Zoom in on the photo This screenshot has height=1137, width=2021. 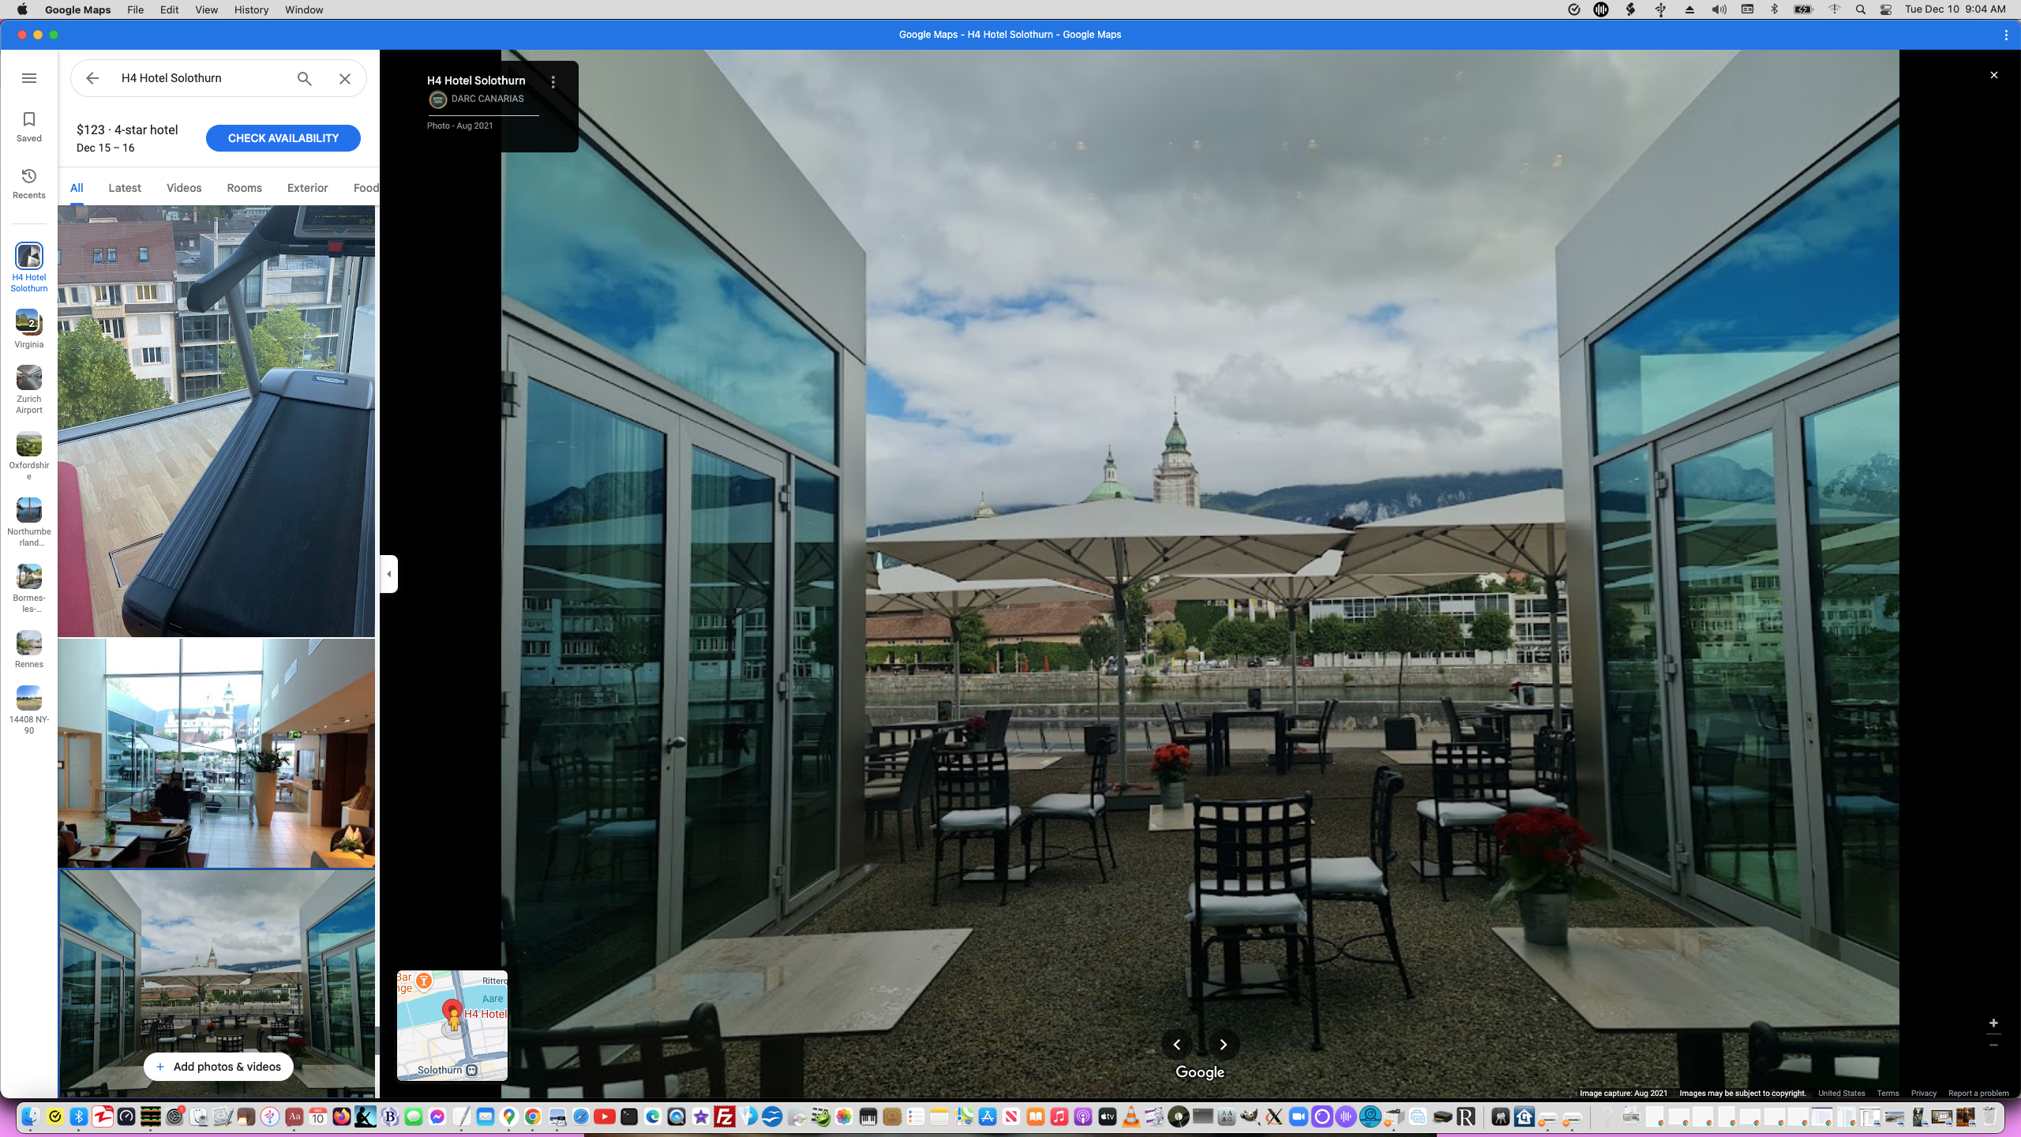click(1993, 1023)
